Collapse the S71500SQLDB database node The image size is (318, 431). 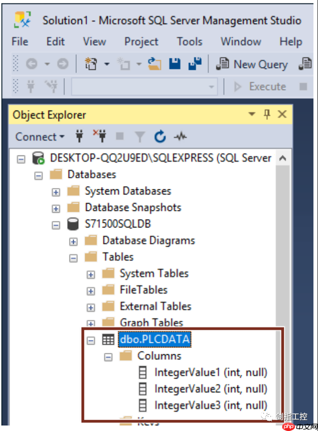tap(56, 225)
